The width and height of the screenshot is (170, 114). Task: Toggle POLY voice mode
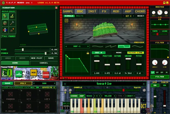pyautogui.click(x=23, y=83)
